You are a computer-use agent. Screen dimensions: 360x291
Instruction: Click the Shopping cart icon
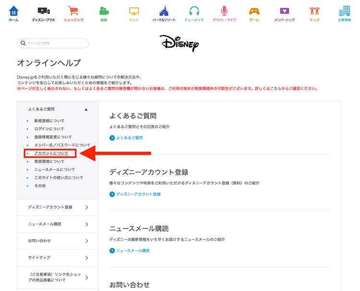73,12
